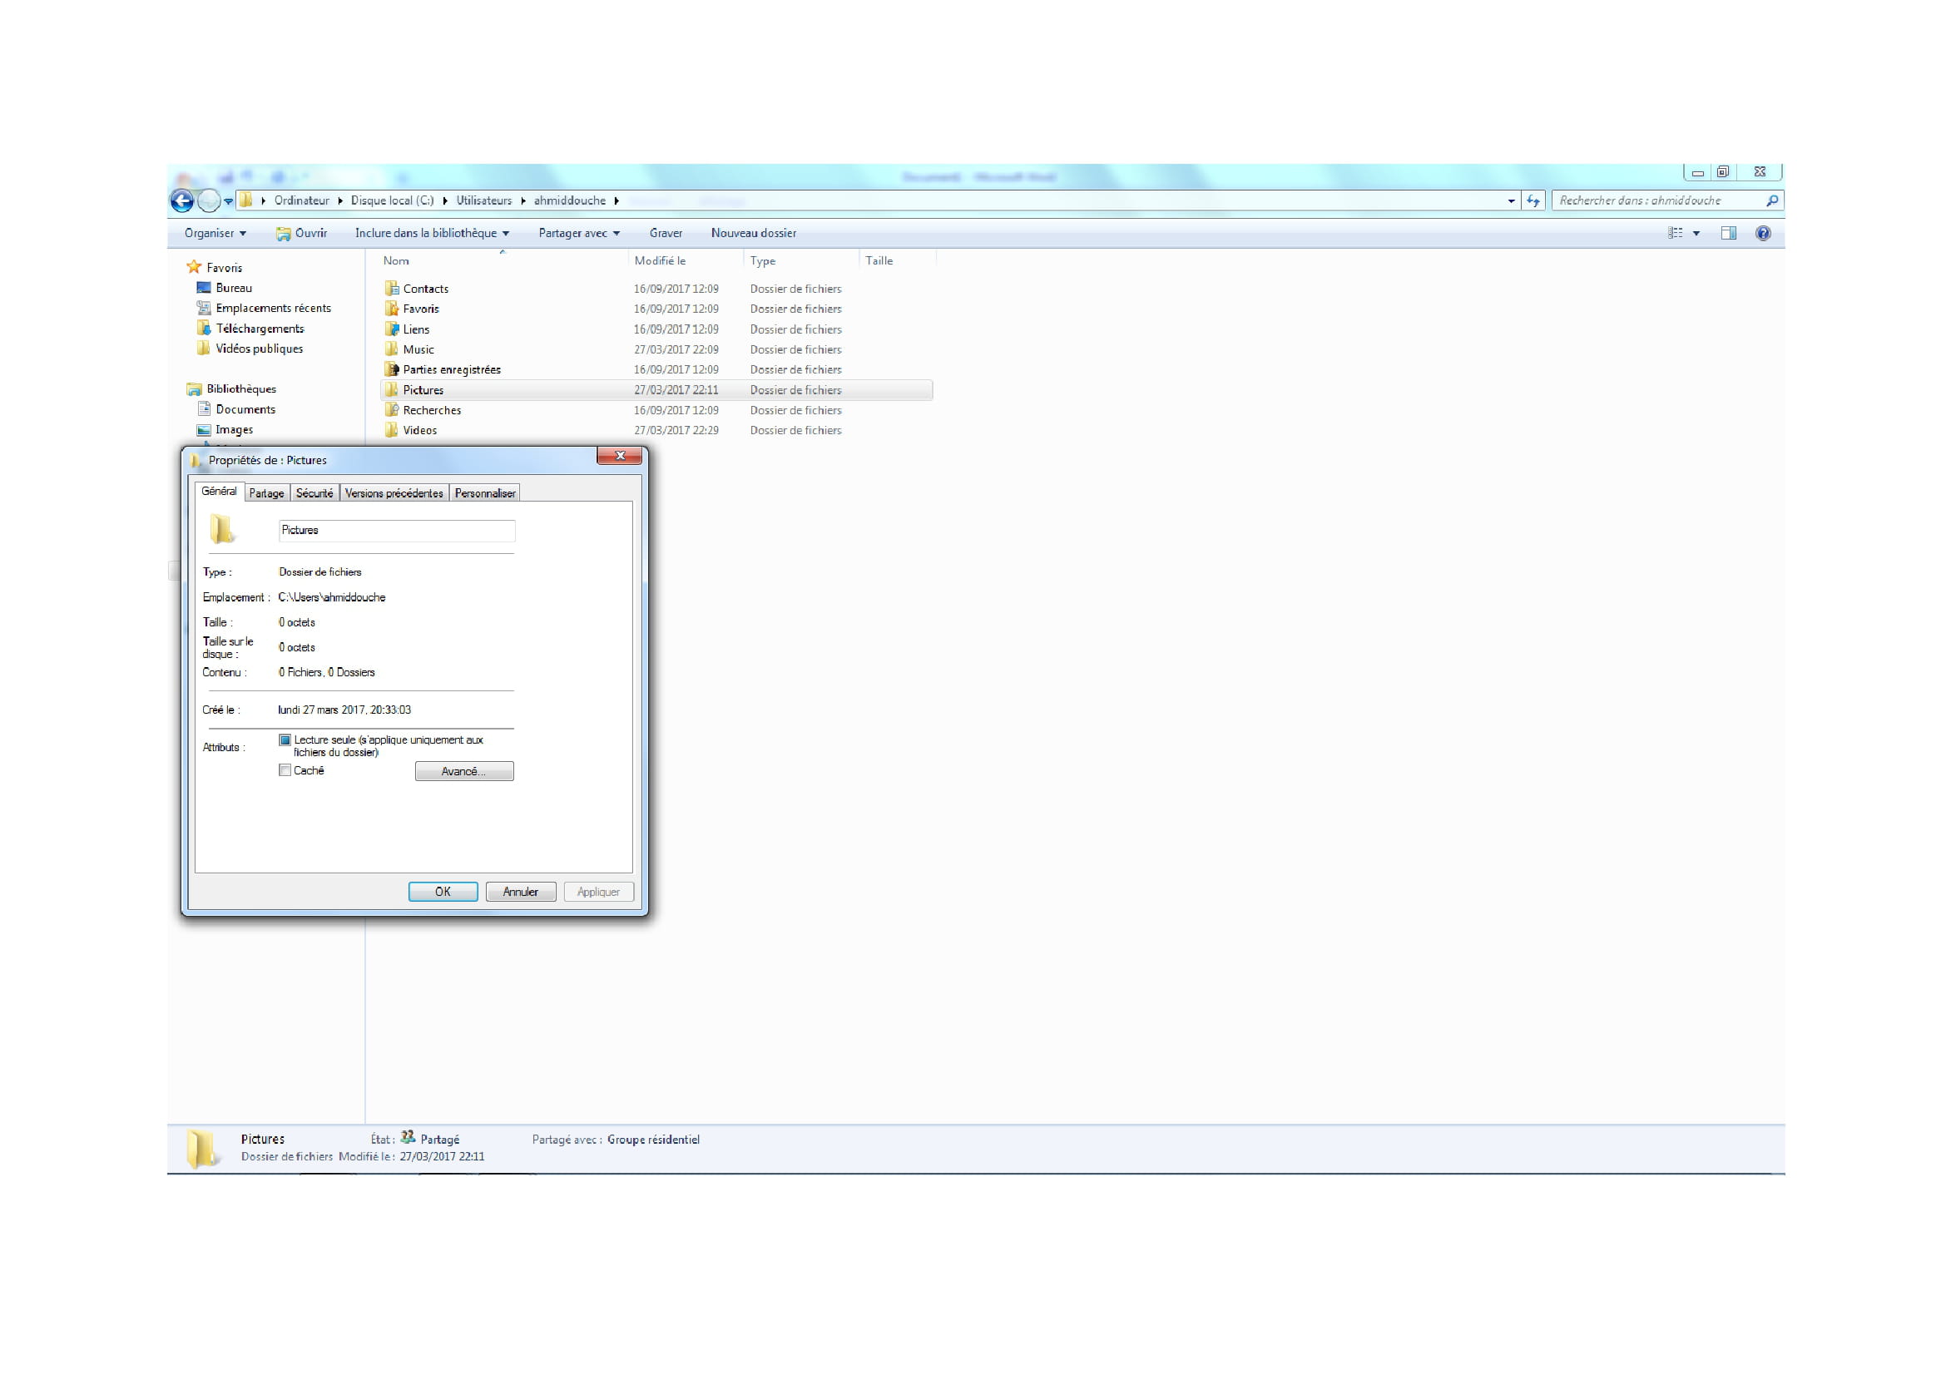
Task: Click Utilisateurs breadcrumb segment
Action: tap(484, 200)
